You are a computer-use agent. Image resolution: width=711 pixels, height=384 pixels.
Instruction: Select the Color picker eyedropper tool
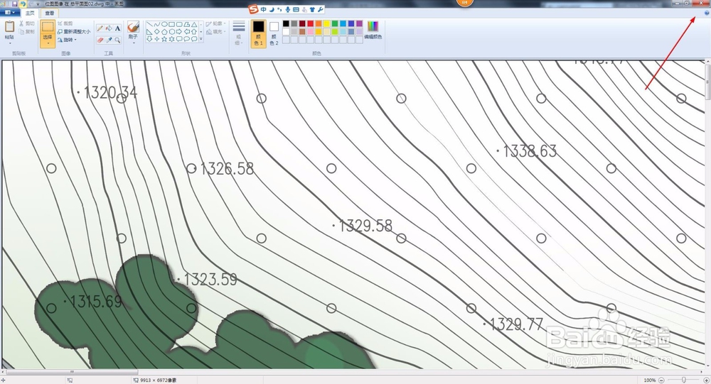coord(109,40)
